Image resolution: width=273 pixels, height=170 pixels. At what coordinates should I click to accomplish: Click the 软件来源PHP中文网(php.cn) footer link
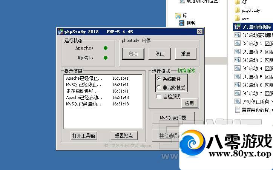tap(129, 145)
